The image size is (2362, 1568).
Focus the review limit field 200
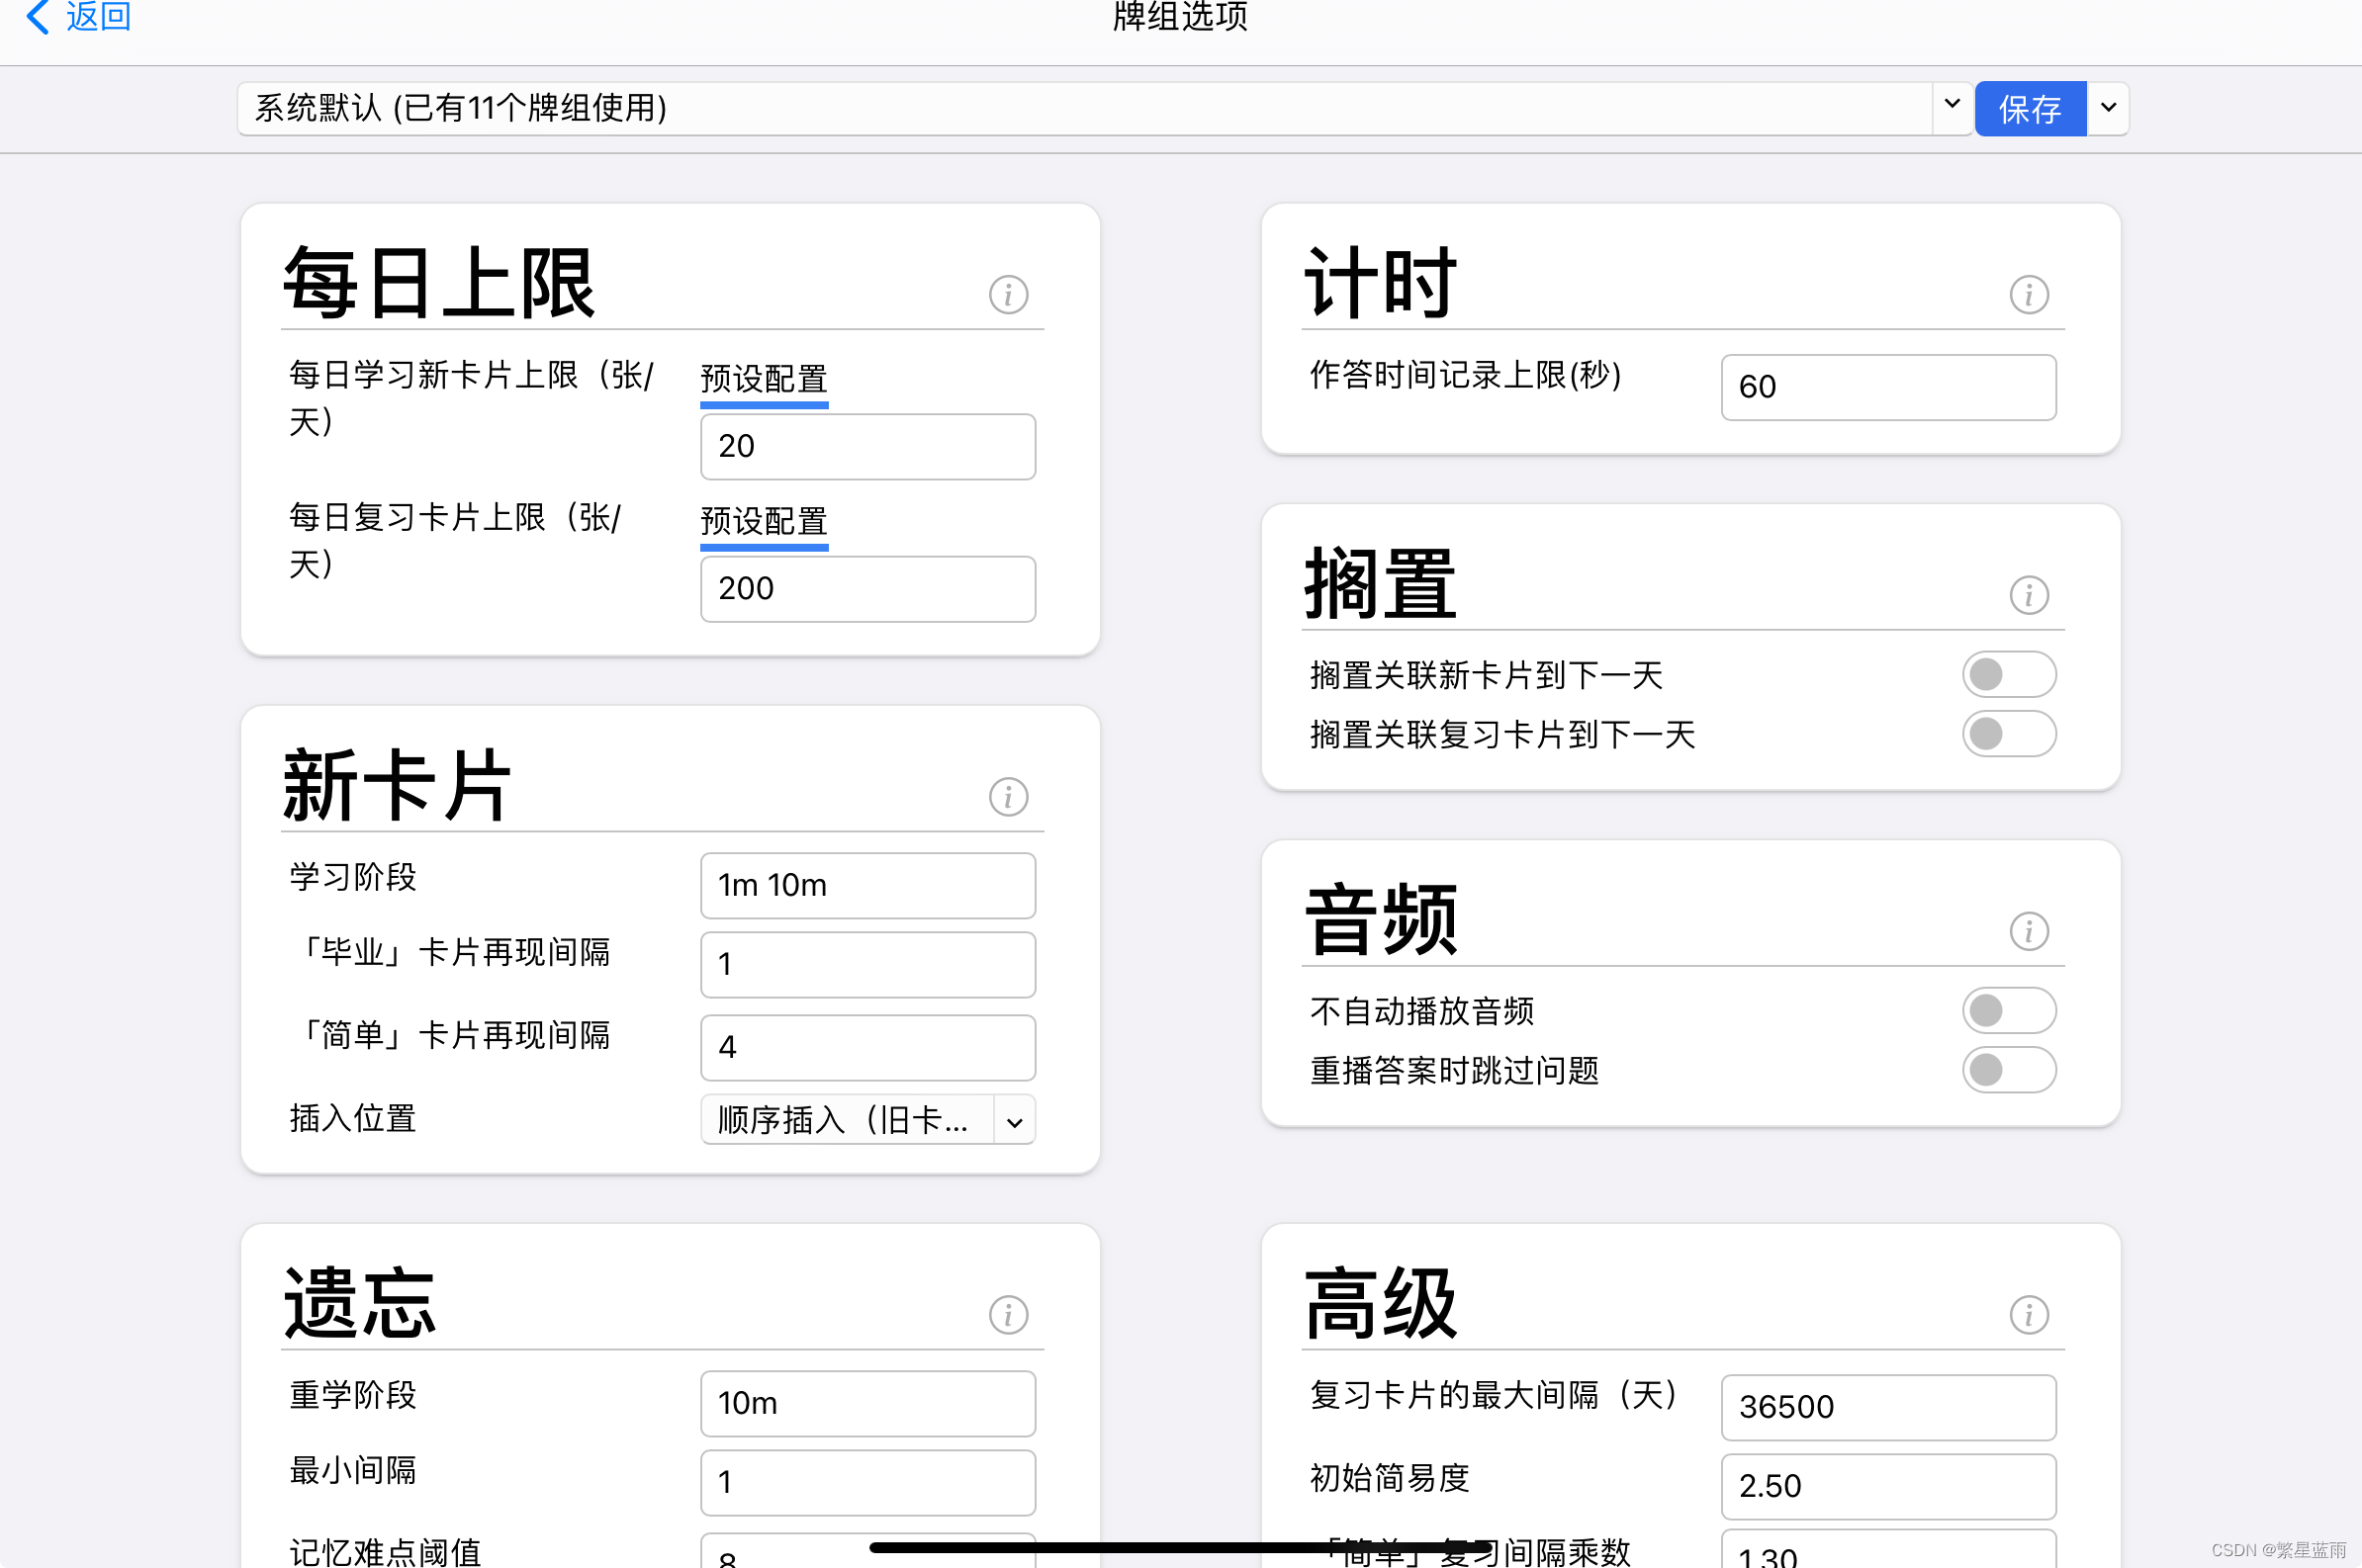click(x=867, y=588)
